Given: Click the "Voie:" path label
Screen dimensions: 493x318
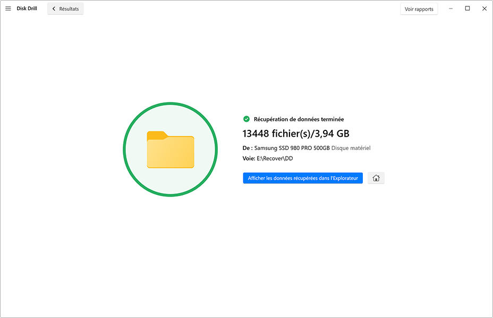Looking at the screenshot, I should click(249, 158).
